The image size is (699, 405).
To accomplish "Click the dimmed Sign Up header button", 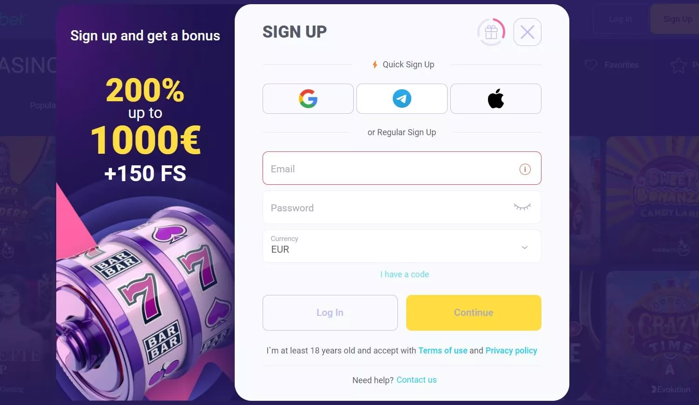I will pos(677,19).
